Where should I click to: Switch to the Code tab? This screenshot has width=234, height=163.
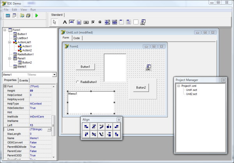[77, 38]
